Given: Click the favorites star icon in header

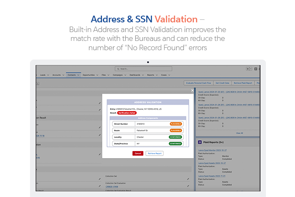Looking at the screenshot, I should [249, 68].
